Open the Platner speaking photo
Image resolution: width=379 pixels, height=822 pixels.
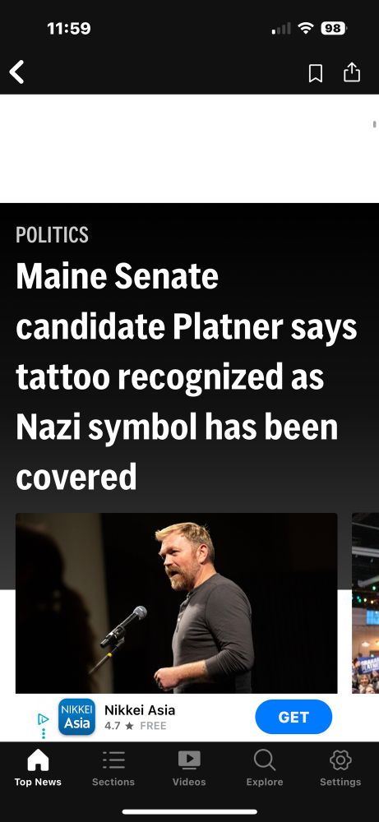(176, 603)
